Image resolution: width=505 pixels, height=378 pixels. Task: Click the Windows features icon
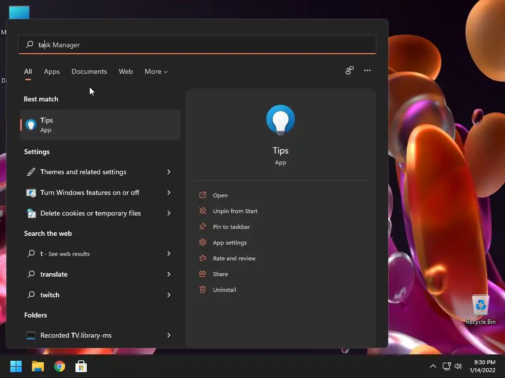31,192
